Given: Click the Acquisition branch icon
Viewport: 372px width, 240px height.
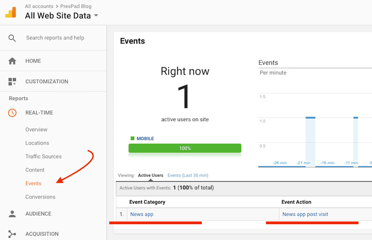Looking at the screenshot, I should coord(12,234).
